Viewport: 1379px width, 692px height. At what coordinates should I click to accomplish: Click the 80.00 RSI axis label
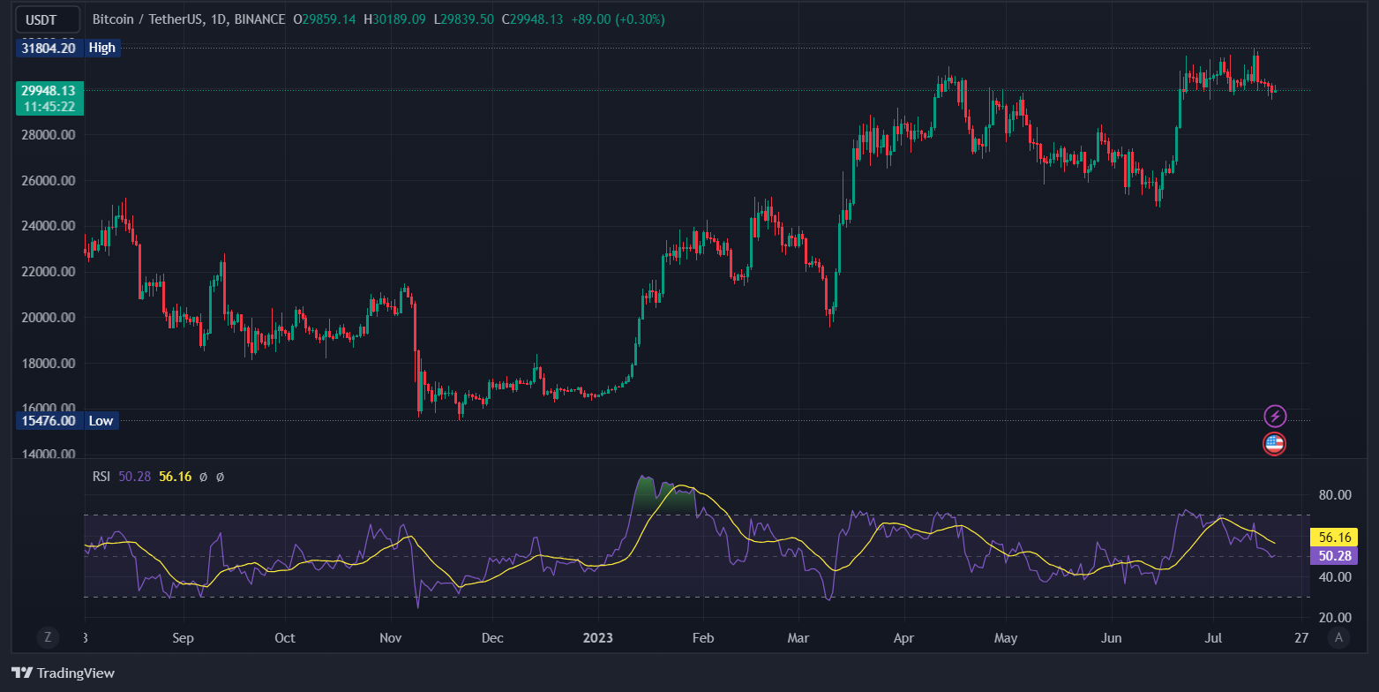(x=1335, y=495)
